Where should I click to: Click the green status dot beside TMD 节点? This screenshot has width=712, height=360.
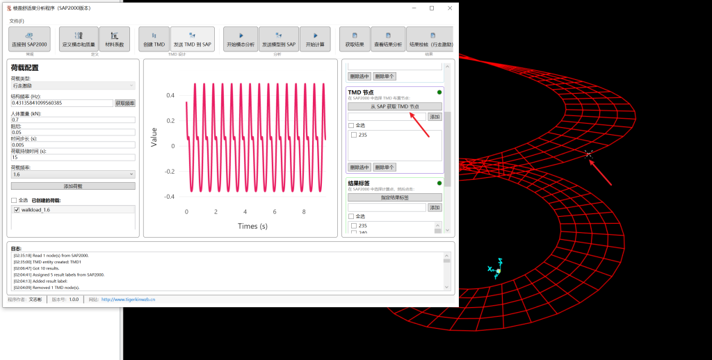pos(439,92)
